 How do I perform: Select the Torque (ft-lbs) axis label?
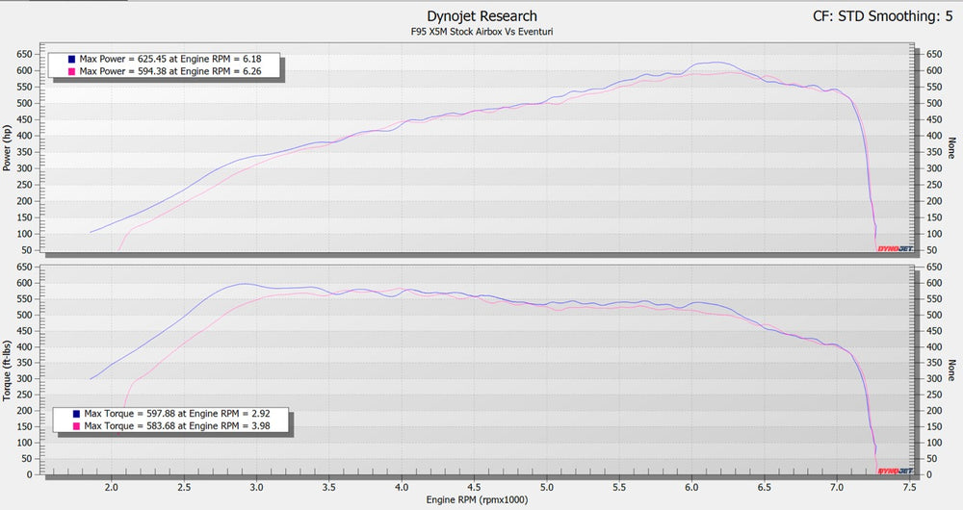point(8,370)
